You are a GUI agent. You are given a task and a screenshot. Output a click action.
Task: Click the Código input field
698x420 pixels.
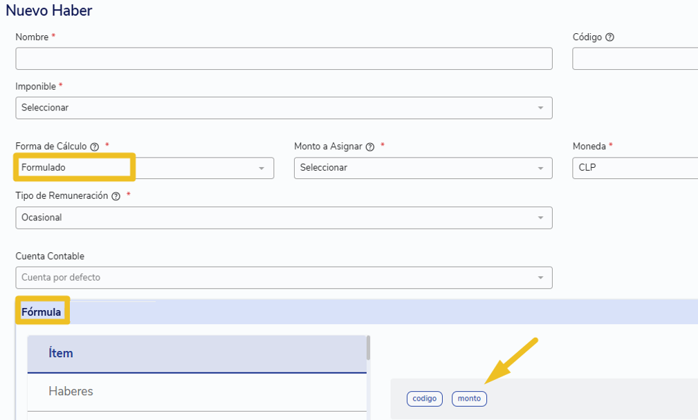tap(635, 59)
